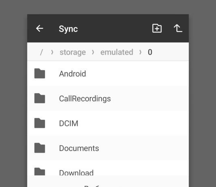Click the Android folder icon
This screenshot has height=187, width=216.
click(x=40, y=73)
